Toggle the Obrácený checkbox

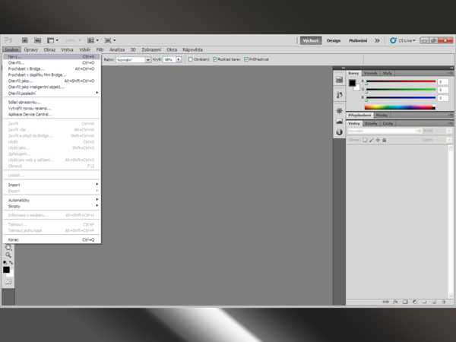(191, 59)
